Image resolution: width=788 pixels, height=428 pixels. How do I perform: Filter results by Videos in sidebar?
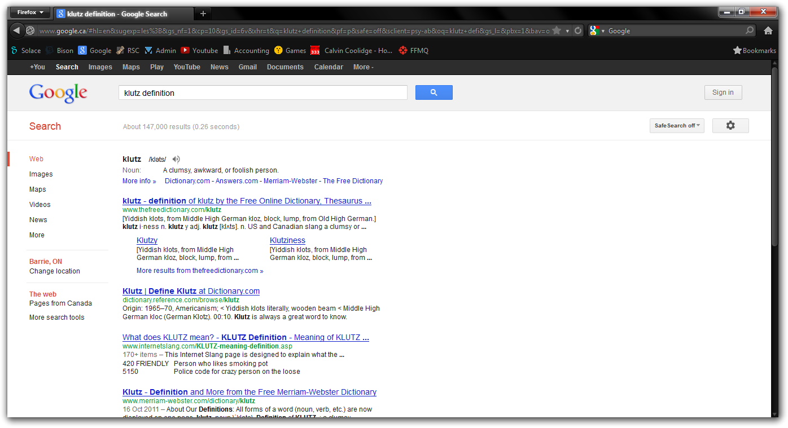click(x=40, y=205)
